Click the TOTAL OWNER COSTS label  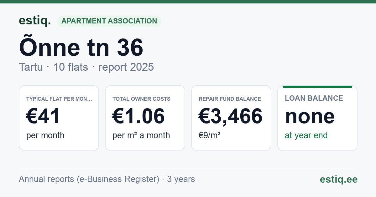[x=141, y=99]
